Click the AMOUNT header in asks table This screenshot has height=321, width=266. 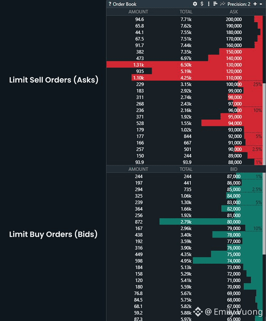138,12
